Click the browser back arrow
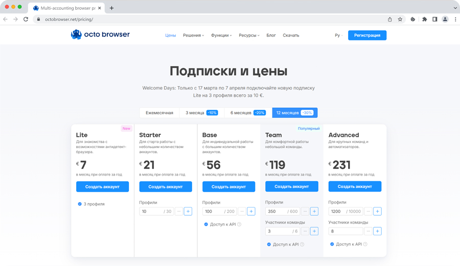The width and height of the screenshot is (460, 266). point(5,19)
